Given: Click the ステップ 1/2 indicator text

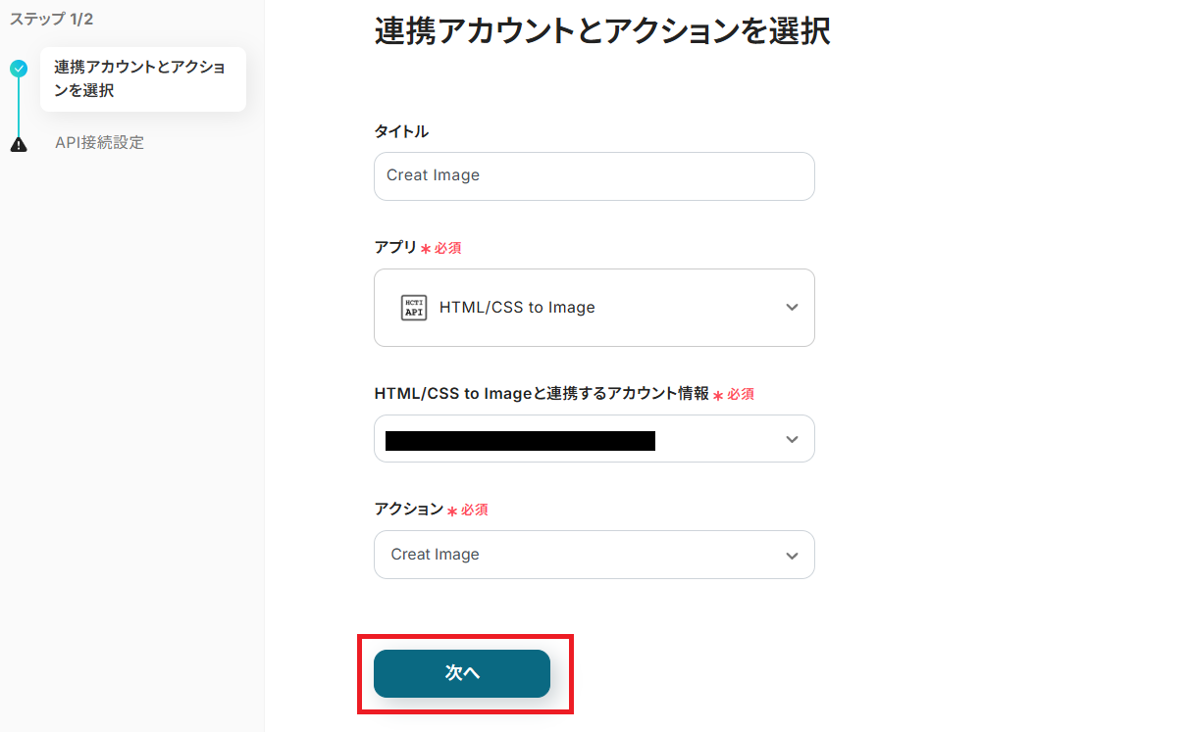Looking at the screenshot, I should pos(51,19).
